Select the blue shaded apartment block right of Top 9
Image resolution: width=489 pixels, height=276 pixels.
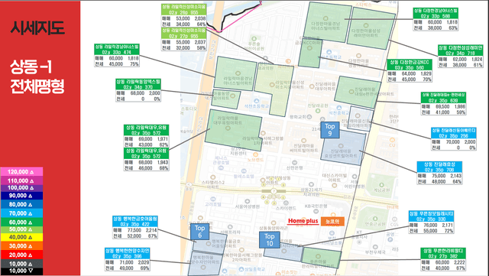[x=343, y=148]
